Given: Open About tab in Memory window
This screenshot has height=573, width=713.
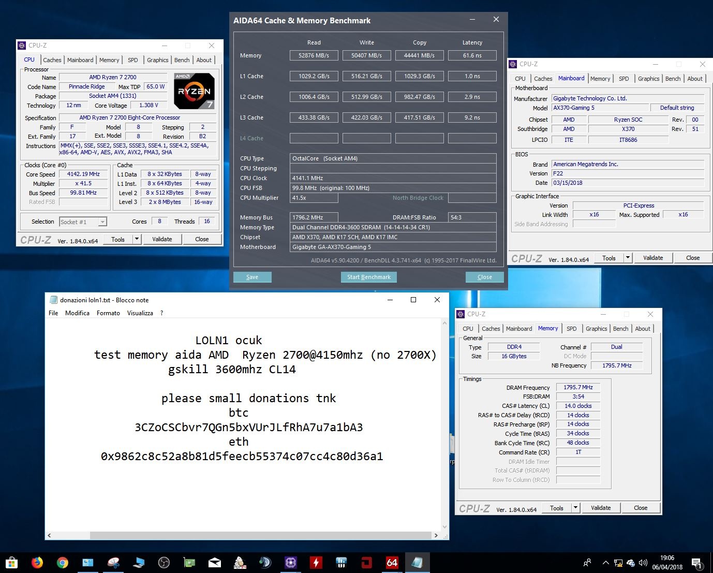Looking at the screenshot, I should point(643,329).
